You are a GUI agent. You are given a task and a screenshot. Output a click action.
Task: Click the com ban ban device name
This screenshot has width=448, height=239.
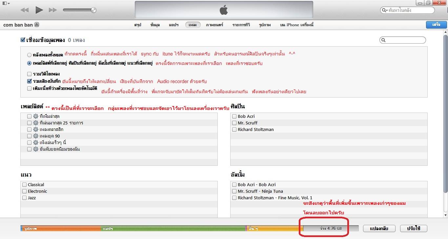point(18,25)
